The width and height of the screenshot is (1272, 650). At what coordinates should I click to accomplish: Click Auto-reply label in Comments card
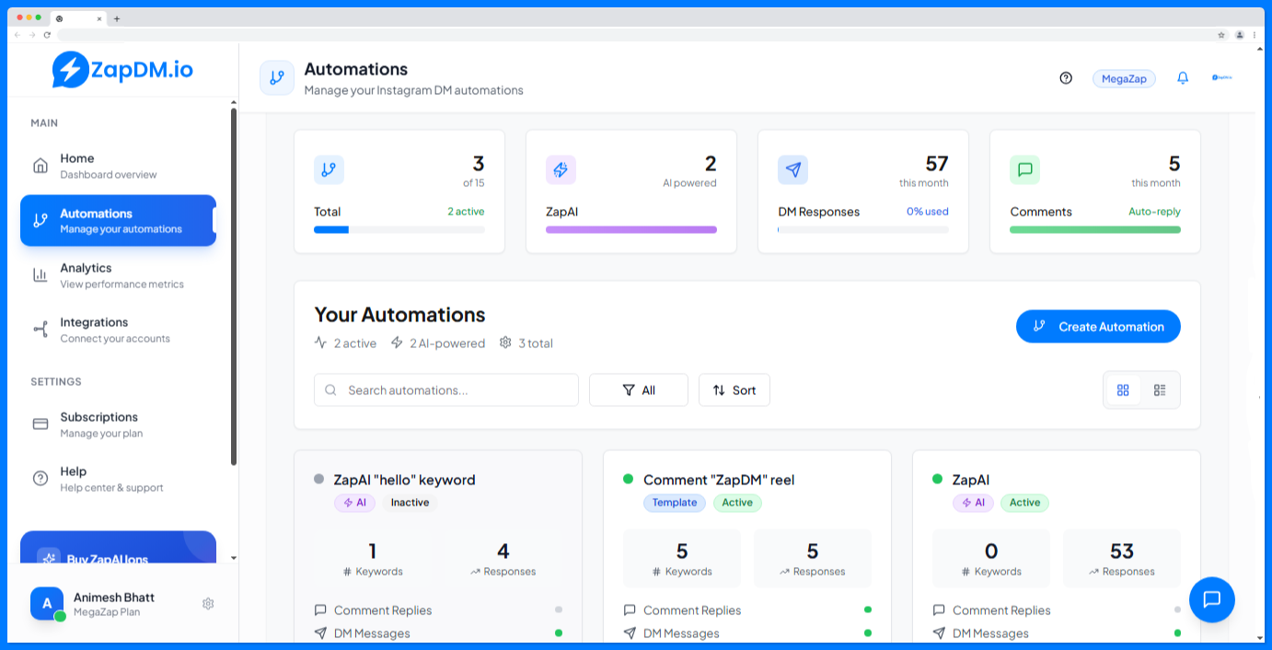[1154, 212]
